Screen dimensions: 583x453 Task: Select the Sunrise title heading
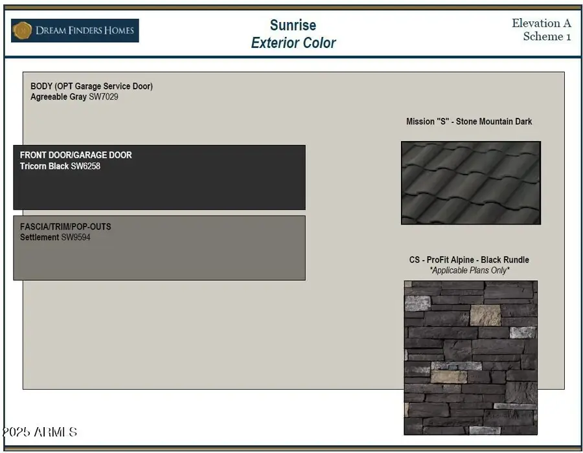click(293, 25)
